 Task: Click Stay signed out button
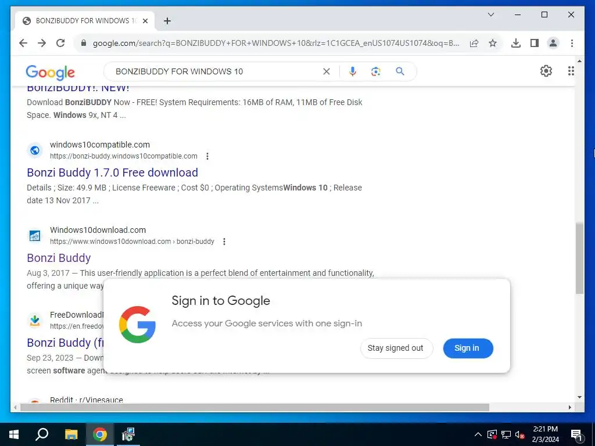click(396, 348)
